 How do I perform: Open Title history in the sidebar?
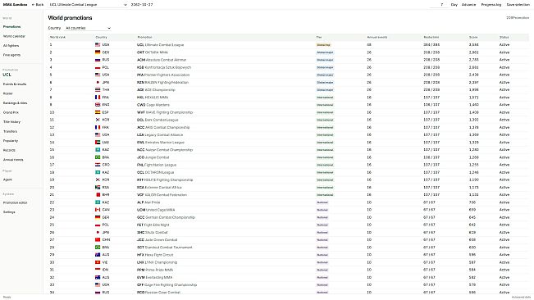tap(12, 122)
